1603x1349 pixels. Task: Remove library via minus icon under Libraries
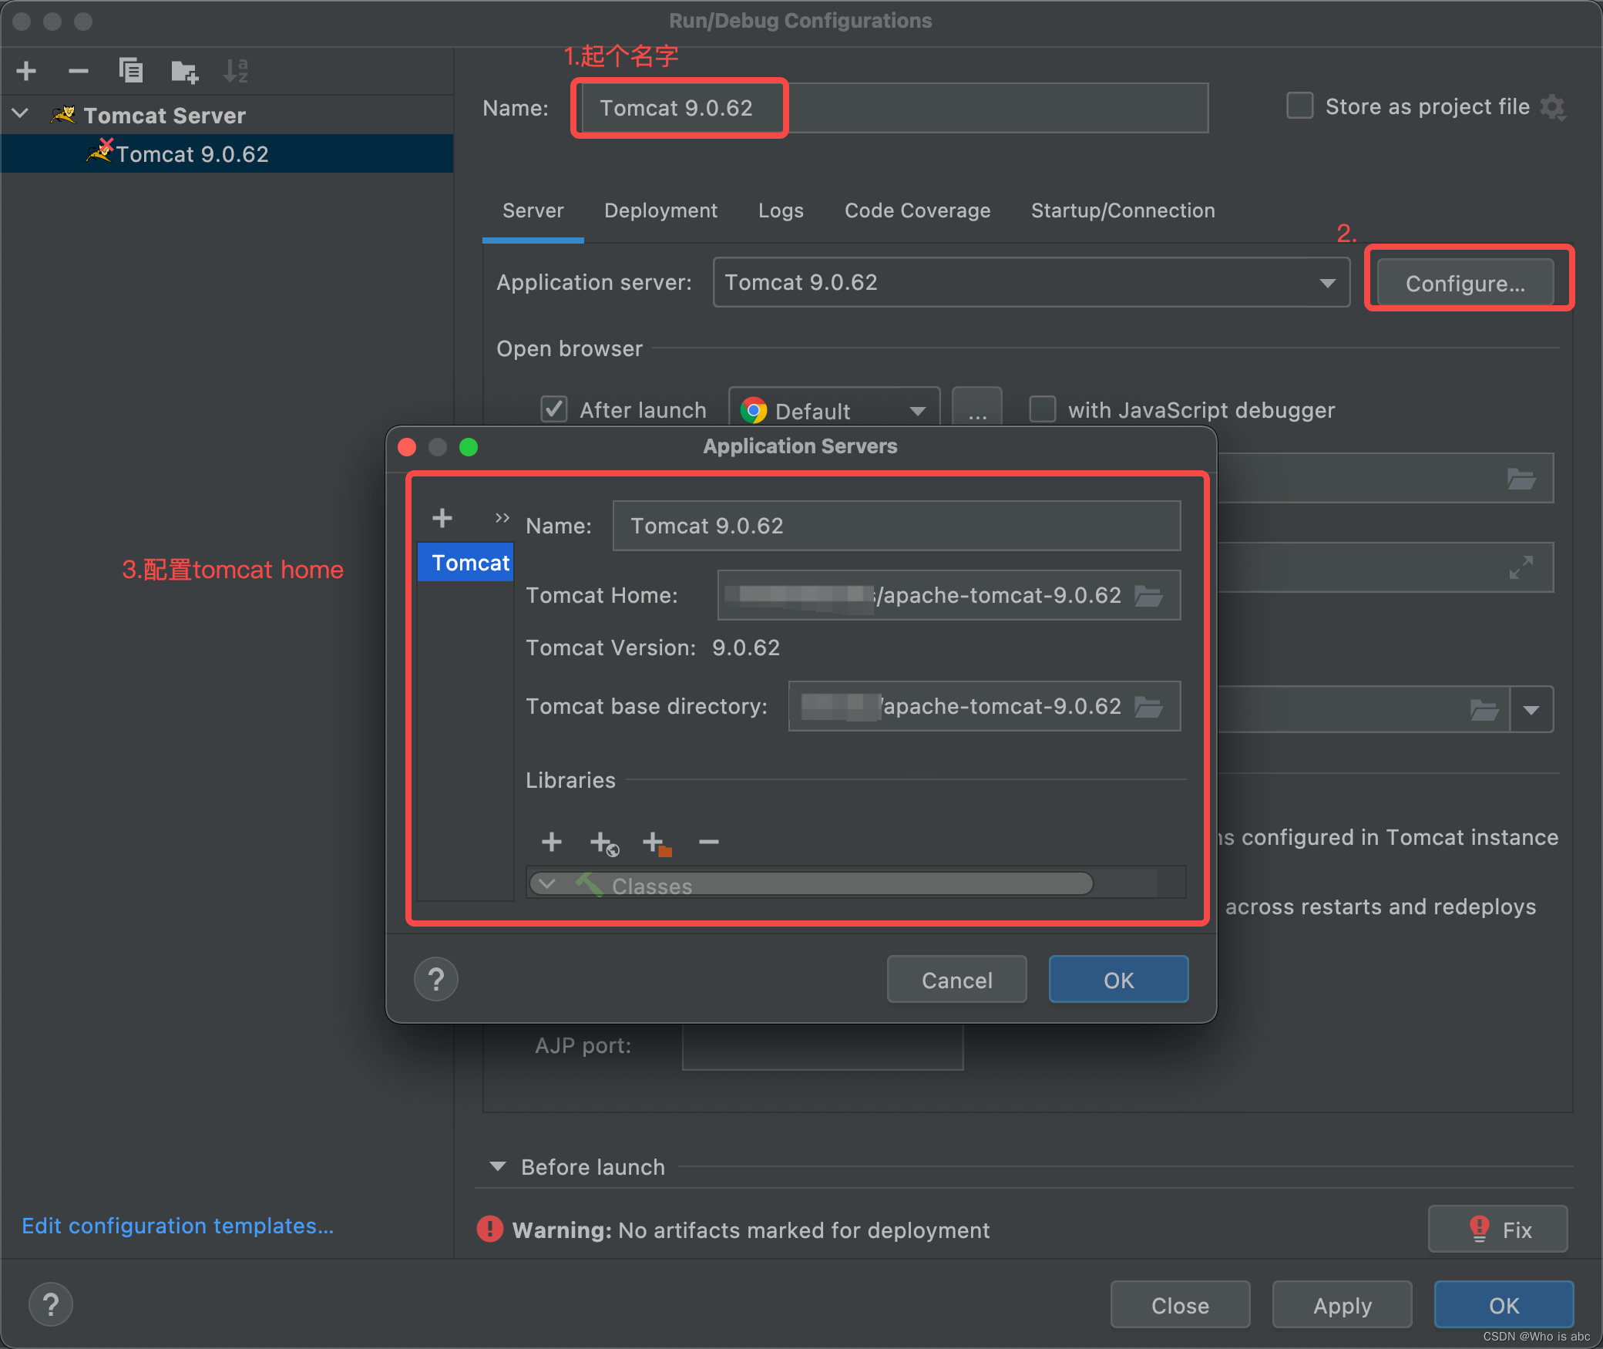tap(709, 842)
